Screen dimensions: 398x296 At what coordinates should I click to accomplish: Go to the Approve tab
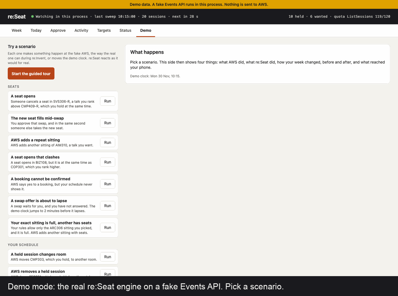(x=58, y=30)
